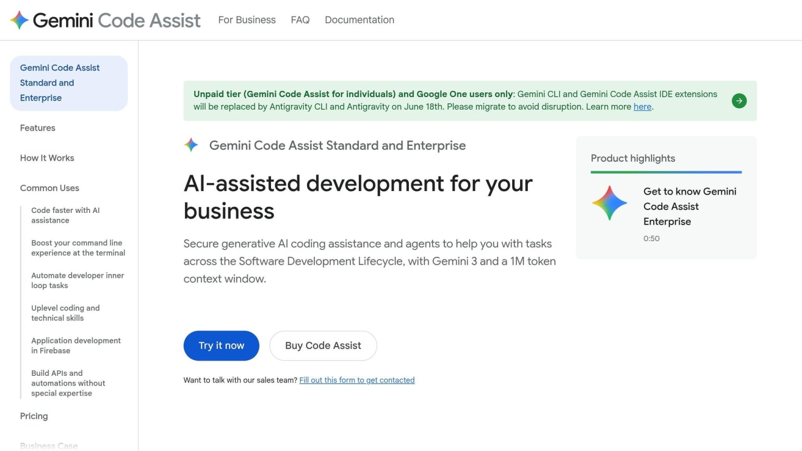Open the Gemini video thumbnail in Product highlights
The height and width of the screenshot is (451, 802).
click(609, 203)
